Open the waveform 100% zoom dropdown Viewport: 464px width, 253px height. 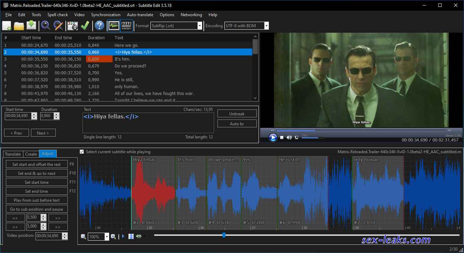click(107, 236)
